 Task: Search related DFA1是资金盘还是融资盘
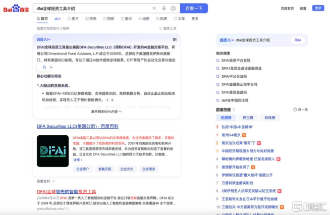[x=241, y=69]
